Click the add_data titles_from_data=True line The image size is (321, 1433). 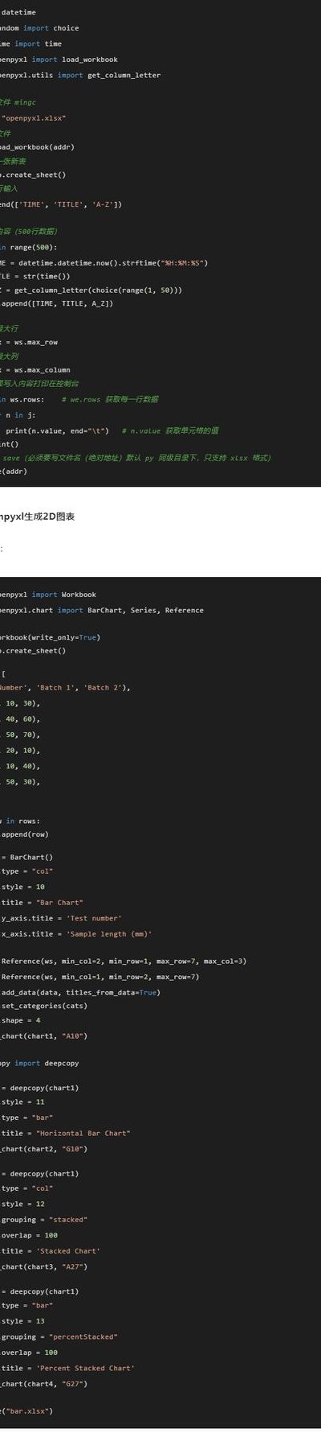(x=80, y=992)
